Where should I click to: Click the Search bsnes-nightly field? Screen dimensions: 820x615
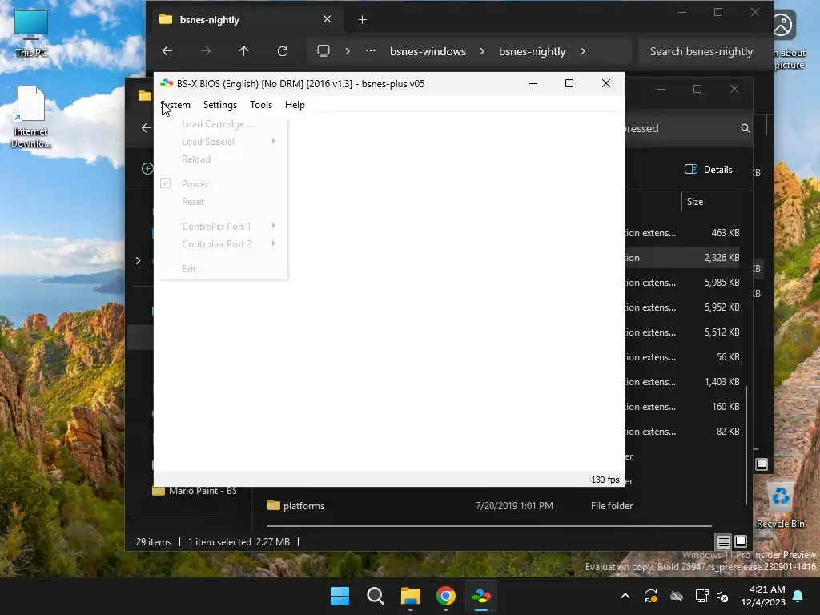click(x=704, y=51)
